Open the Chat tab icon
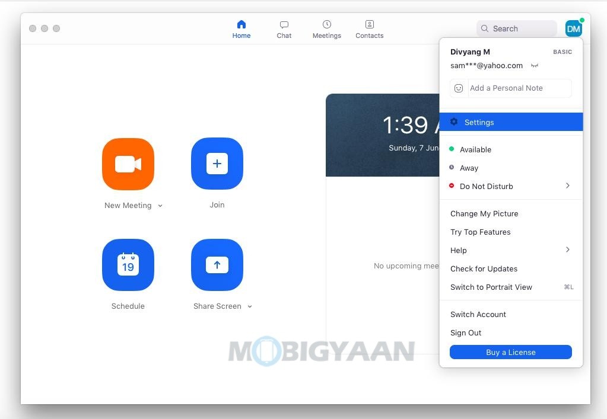 [x=284, y=25]
